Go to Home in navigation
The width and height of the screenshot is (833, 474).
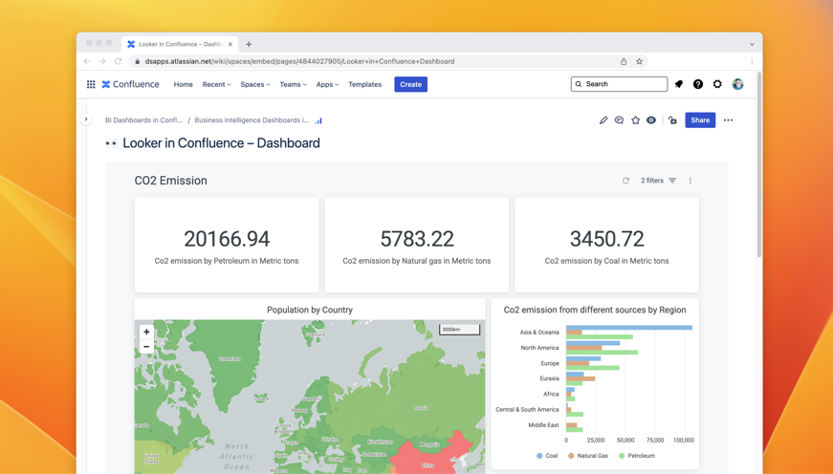pyautogui.click(x=183, y=84)
